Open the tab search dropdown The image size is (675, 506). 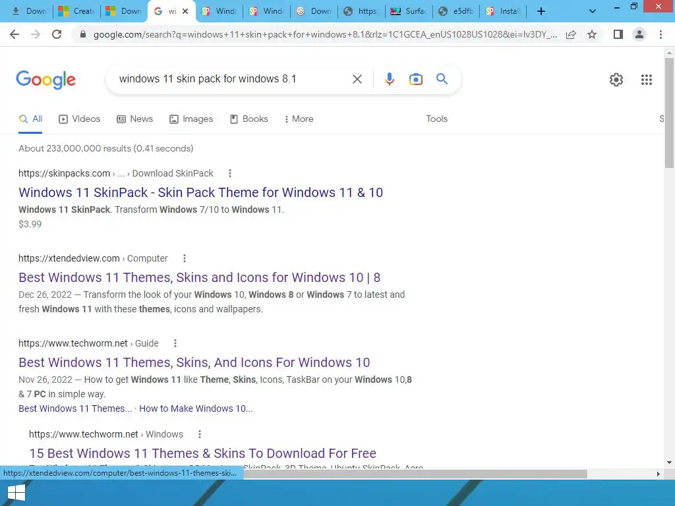coord(593,12)
